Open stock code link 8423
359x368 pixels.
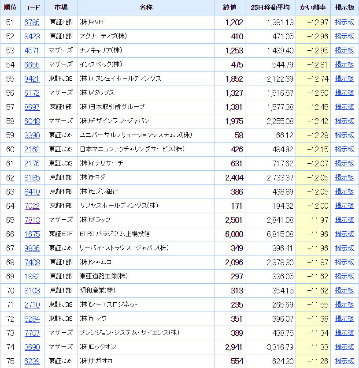(32, 37)
